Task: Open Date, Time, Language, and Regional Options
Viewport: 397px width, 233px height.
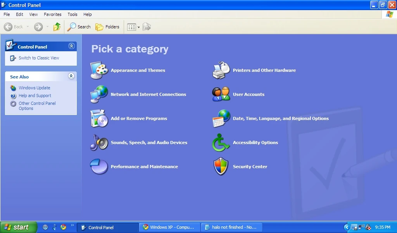Action: click(x=281, y=118)
